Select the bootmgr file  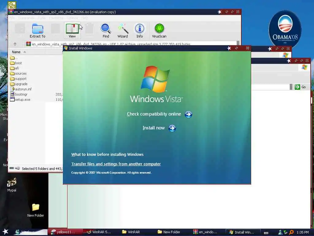19,94
